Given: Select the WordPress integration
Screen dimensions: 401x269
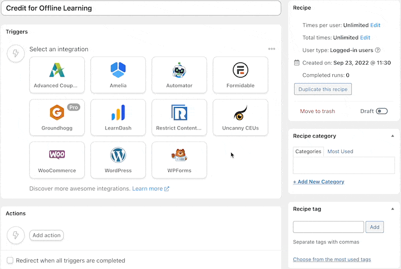Looking at the screenshot, I should (x=118, y=160).
